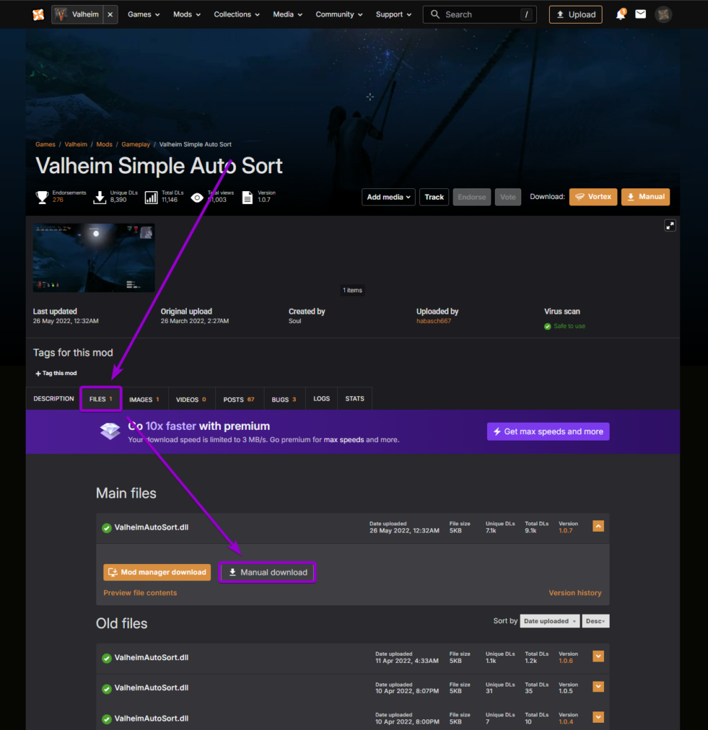The height and width of the screenshot is (730, 708).
Task: Go to Mods breadcrumb link
Action: [104, 144]
